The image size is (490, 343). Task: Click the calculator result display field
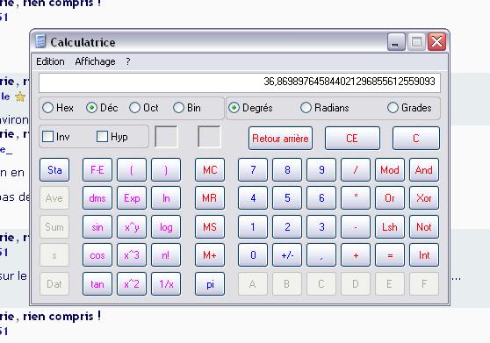(x=240, y=82)
